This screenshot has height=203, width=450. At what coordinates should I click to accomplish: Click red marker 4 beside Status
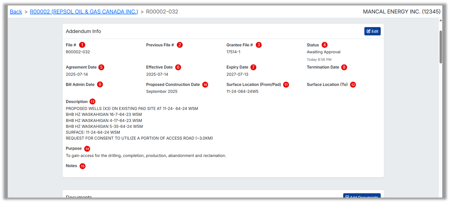(324, 45)
